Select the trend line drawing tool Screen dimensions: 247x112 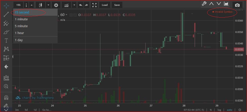click(6, 14)
